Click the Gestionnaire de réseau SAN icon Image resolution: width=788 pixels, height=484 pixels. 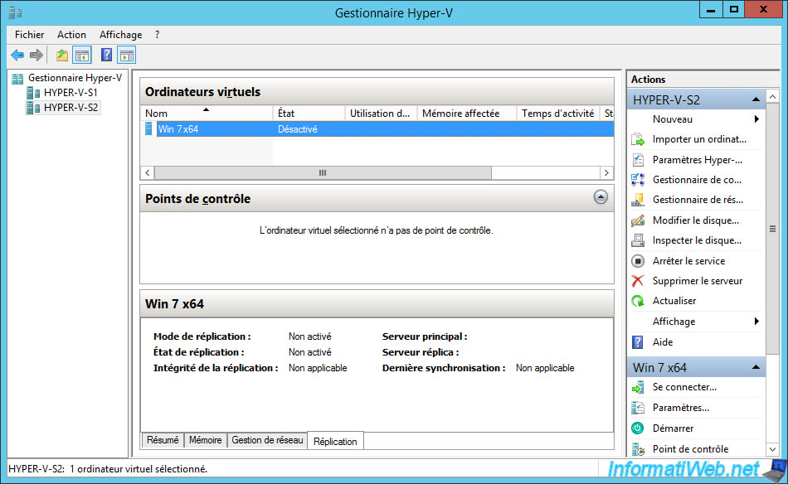coord(638,200)
